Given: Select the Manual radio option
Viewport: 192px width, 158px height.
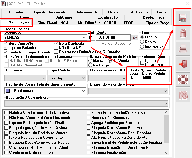Looking at the screenshot, I should (91, 60).
